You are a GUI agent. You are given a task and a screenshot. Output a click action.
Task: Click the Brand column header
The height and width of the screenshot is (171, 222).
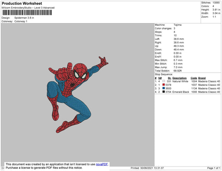(x=202, y=78)
